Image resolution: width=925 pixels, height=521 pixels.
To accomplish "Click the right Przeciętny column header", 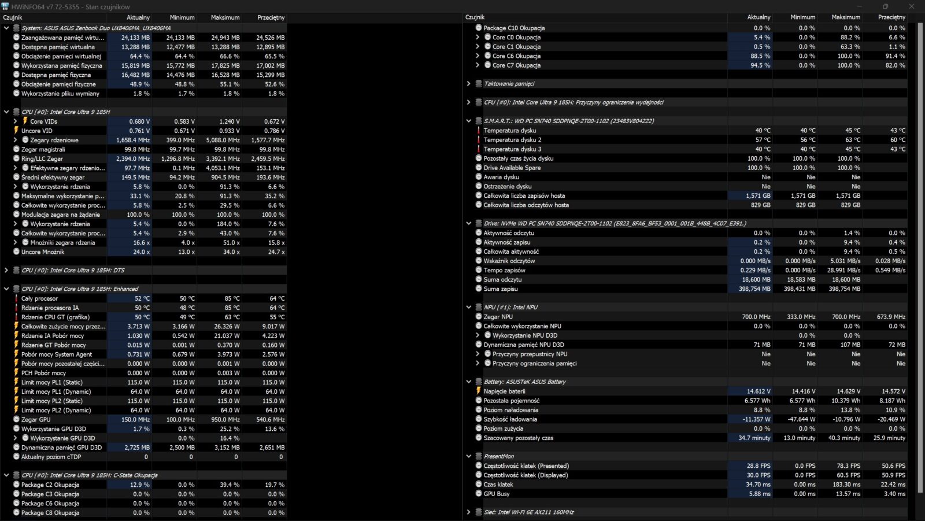I will 891,17.
